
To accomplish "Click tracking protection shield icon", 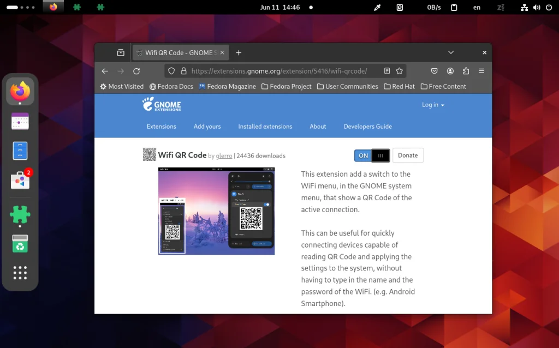I will pyautogui.click(x=171, y=71).
